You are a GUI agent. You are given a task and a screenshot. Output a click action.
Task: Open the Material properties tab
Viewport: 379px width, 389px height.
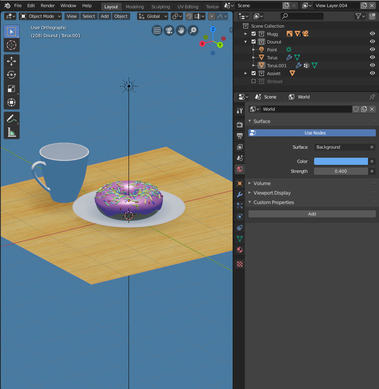tap(239, 250)
